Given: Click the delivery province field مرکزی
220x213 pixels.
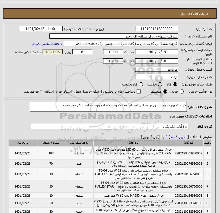Looking at the screenshot, I should click(157, 69).
